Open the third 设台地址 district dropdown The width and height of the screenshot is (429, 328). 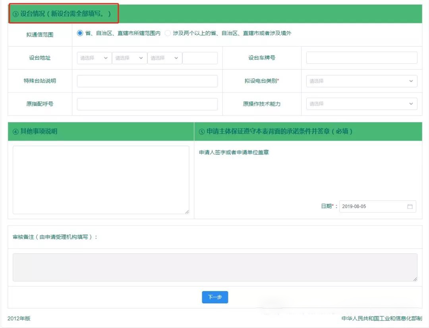164,58
